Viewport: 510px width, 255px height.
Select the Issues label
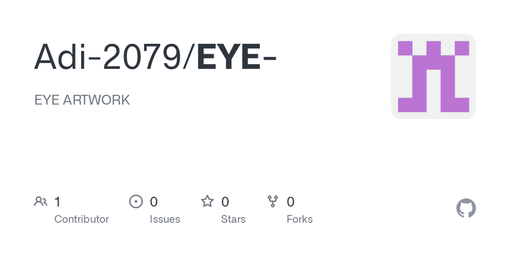pyautogui.click(x=165, y=219)
